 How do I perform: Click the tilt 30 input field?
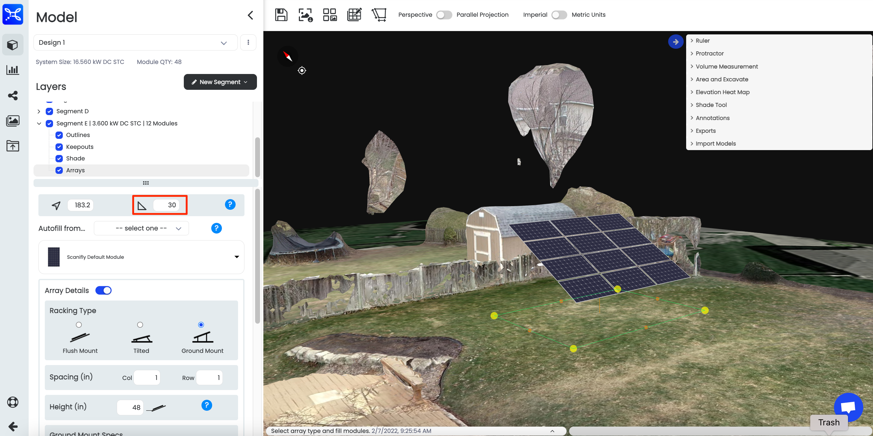(166, 205)
